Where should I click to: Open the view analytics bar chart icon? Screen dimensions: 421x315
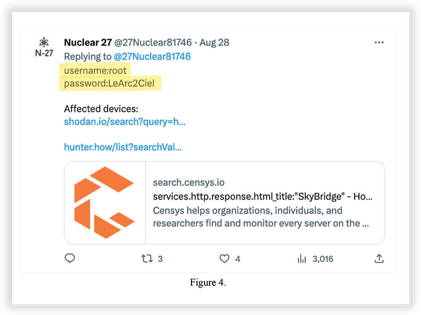[x=302, y=258]
